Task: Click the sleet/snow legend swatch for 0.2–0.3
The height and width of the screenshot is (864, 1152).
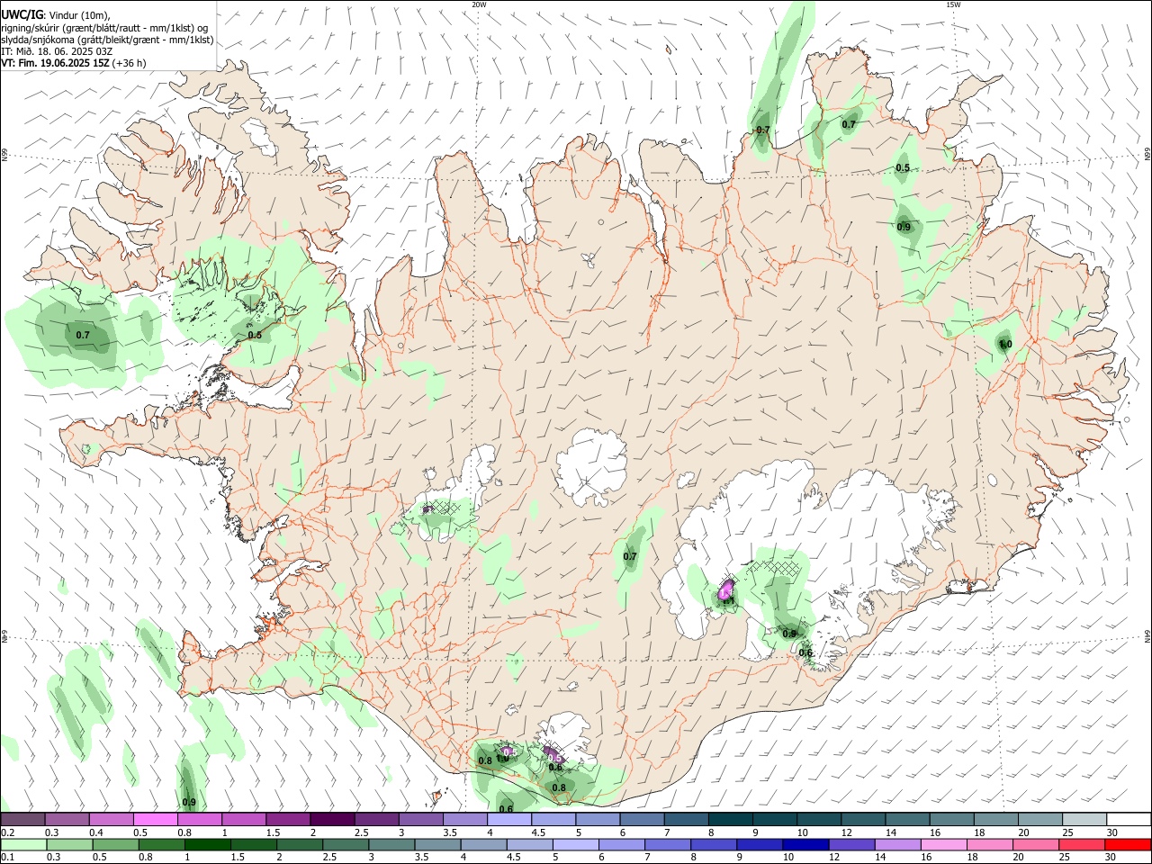Action: 23,820
